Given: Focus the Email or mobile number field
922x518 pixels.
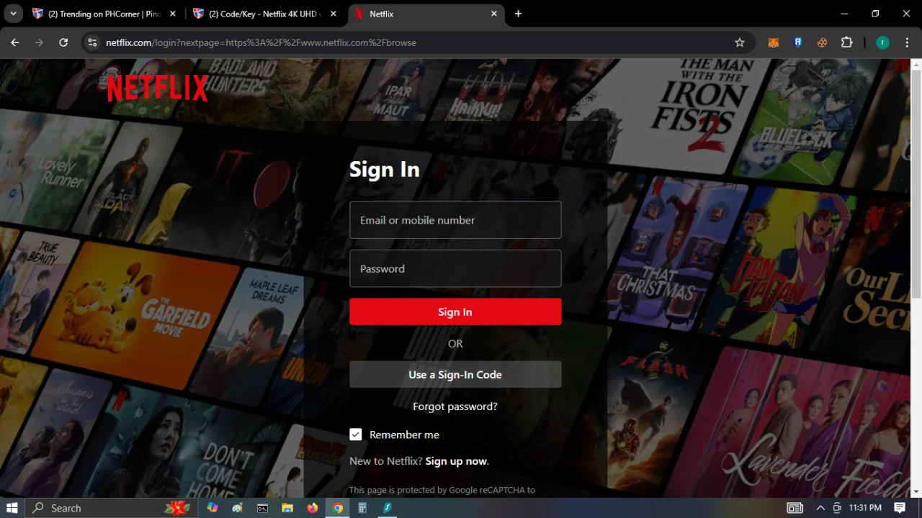Looking at the screenshot, I should pyautogui.click(x=455, y=220).
